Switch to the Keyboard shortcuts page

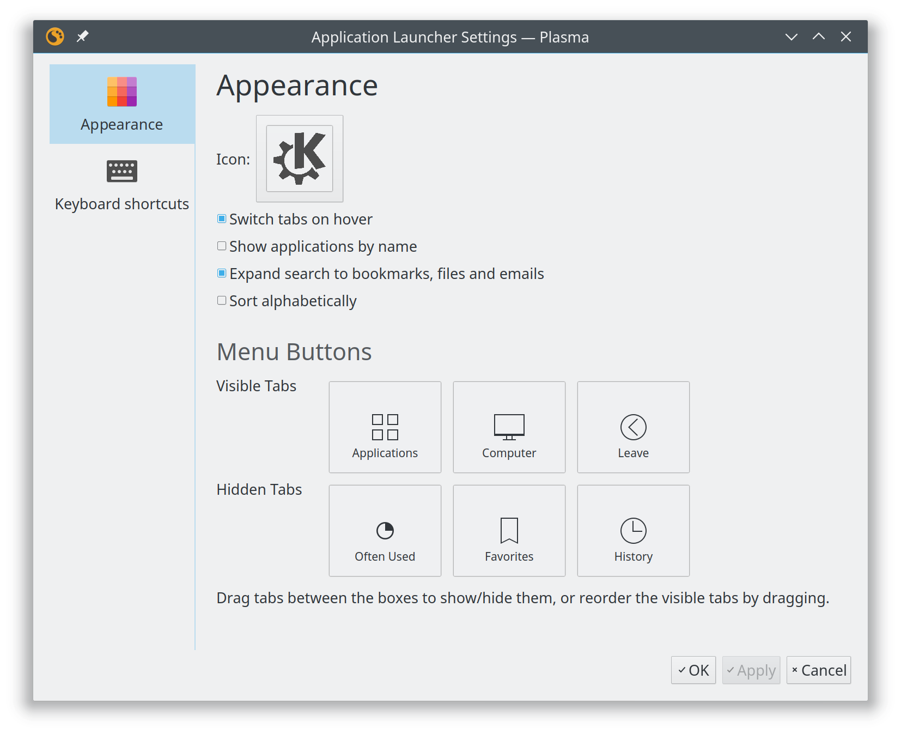tap(122, 185)
